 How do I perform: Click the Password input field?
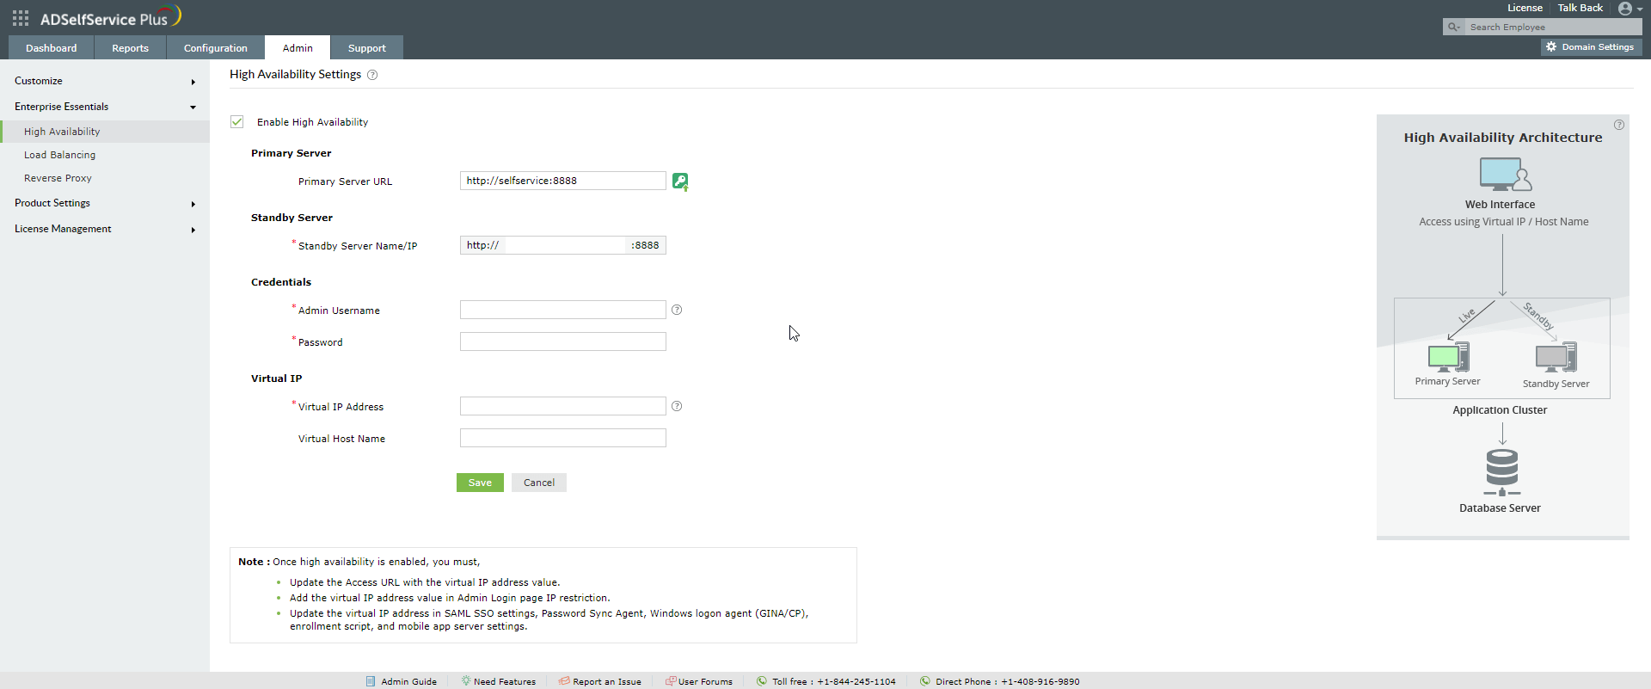click(563, 341)
